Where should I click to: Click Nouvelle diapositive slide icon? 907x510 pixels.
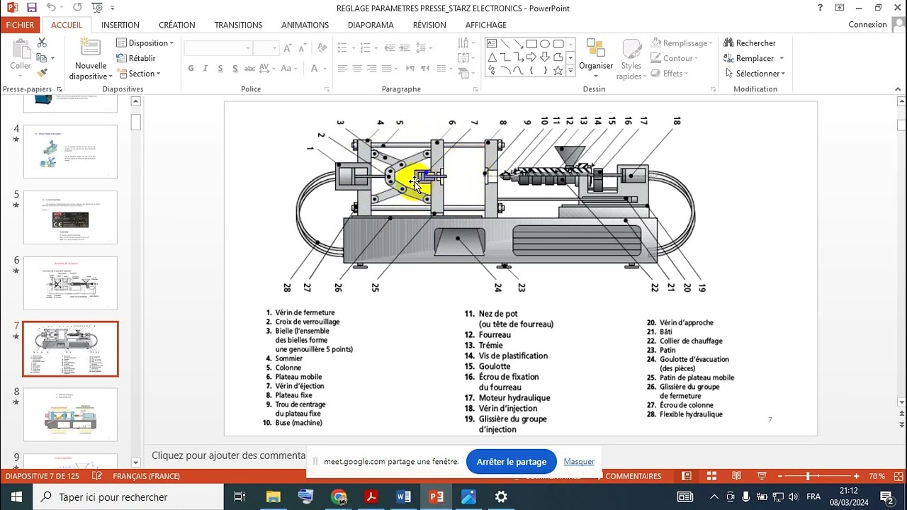90,48
